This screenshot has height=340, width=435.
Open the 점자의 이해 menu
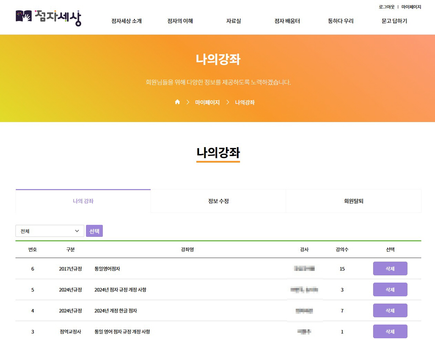180,21
